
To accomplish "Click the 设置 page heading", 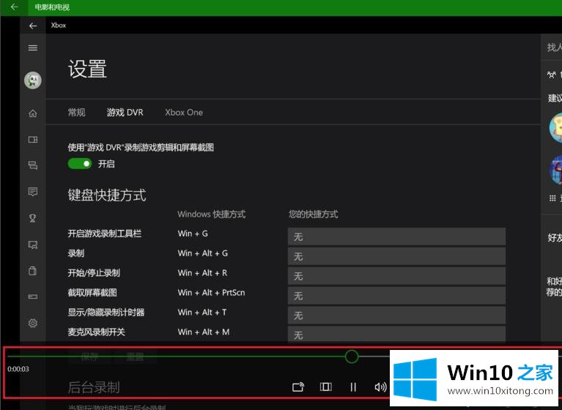I will [87, 69].
